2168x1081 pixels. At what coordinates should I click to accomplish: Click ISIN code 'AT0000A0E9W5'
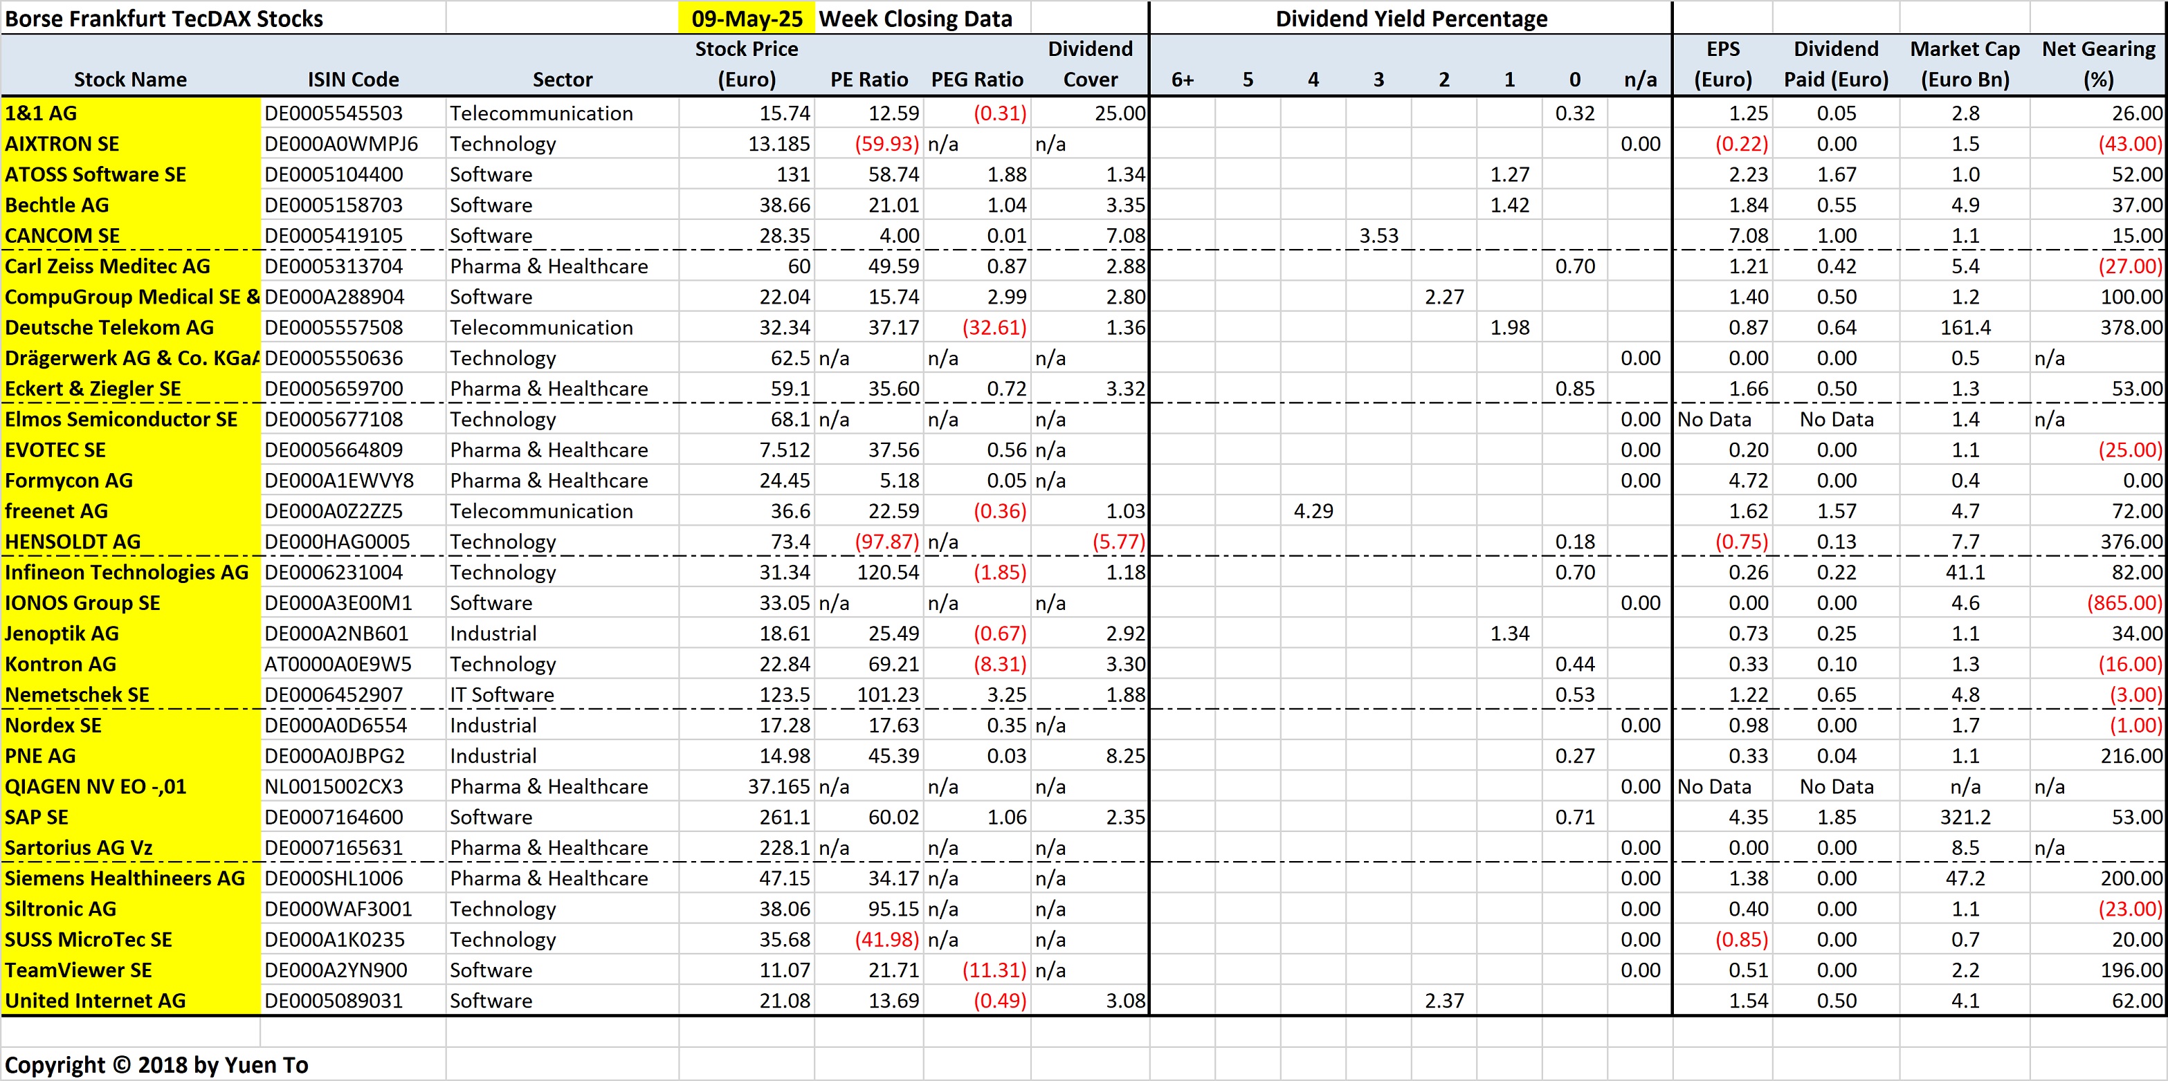click(338, 664)
